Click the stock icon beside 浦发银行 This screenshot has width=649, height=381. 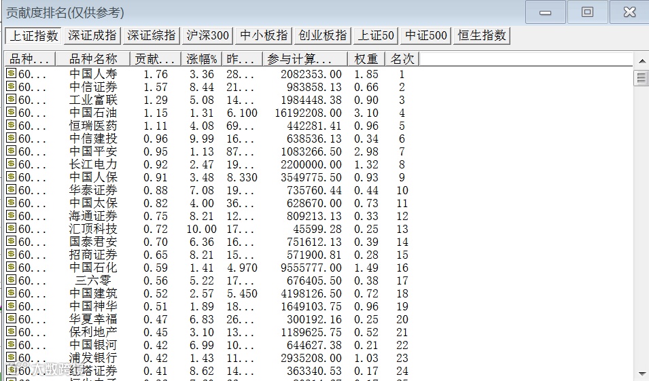tap(11, 357)
